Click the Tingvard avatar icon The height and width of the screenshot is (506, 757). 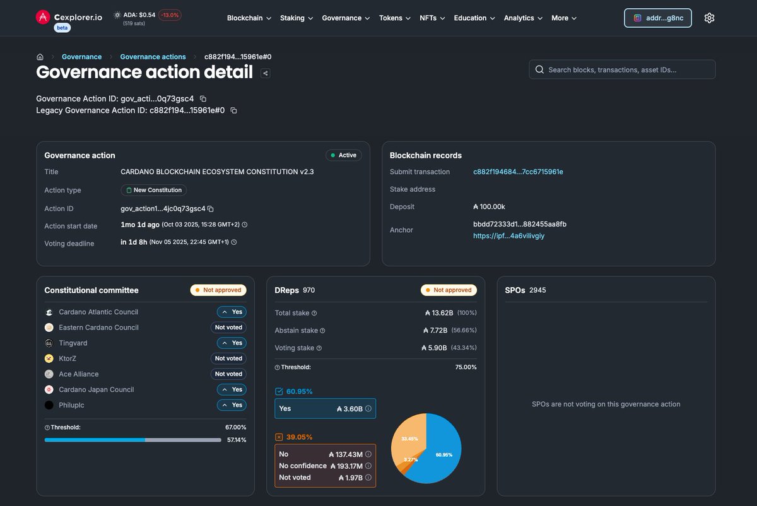click(x=49, y=343)
